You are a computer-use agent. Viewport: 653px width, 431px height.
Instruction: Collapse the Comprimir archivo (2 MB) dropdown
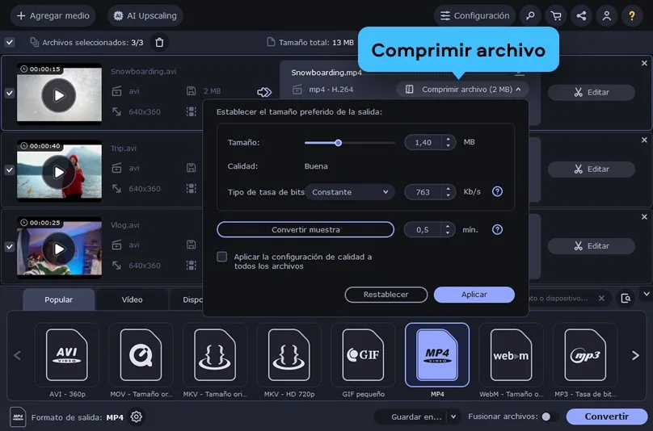462,90
